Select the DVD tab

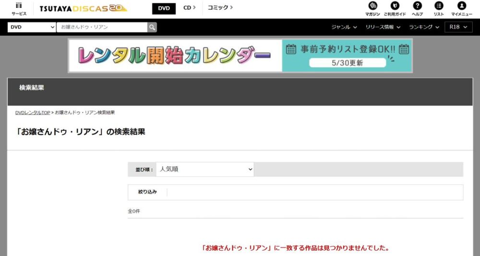point(164,9)
